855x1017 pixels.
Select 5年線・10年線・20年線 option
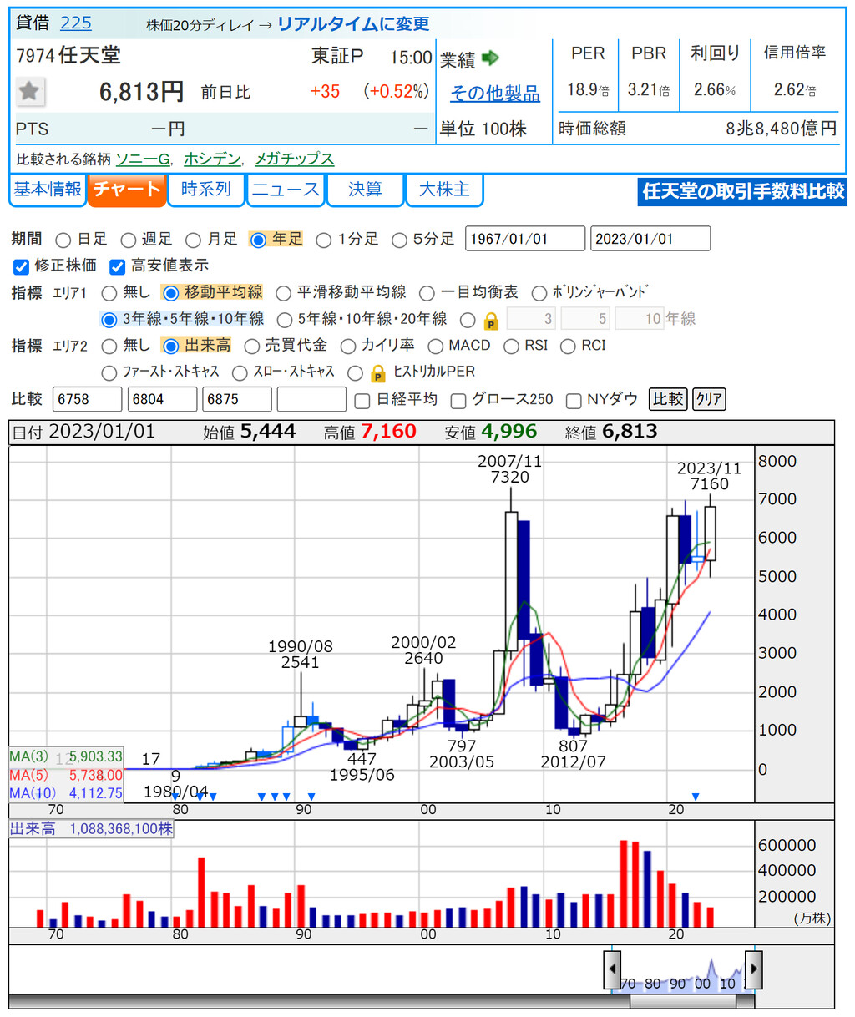pyautogui.click(x=285, y=320)
